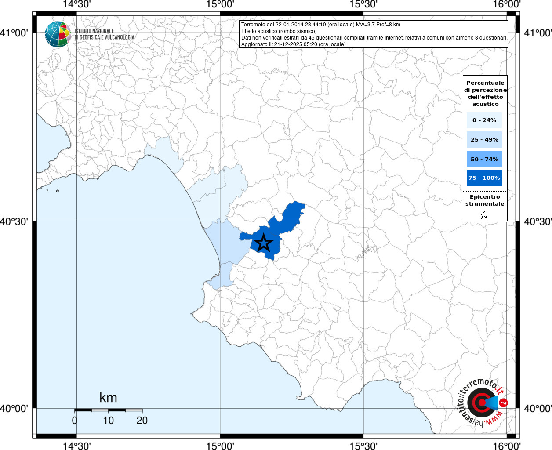Click 'Effetto acustico (rombo sismico)' line

point(279,31)
